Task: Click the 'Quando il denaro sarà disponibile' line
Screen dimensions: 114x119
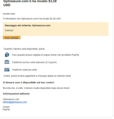Action: (24, 49)
